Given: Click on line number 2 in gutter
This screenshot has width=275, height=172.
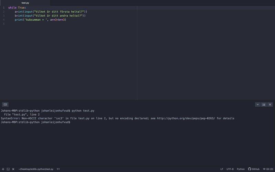Looking at the screenshot, I should click(4, 12).
